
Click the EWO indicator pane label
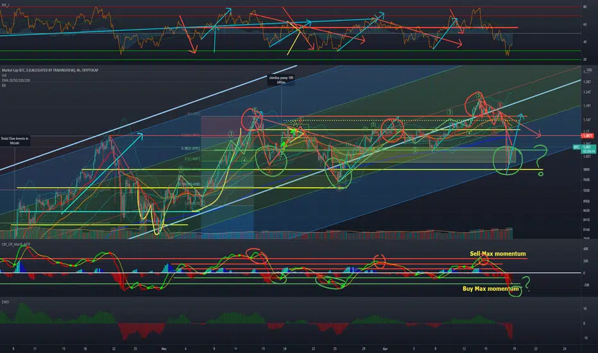(5, 302)
